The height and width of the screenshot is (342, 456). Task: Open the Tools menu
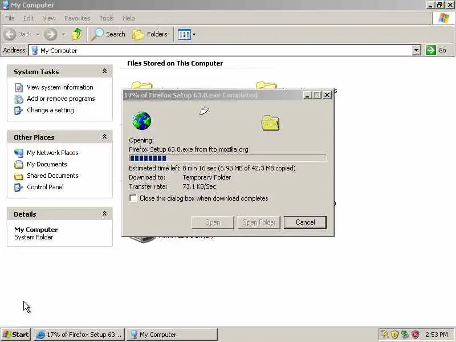click(107, 18)
